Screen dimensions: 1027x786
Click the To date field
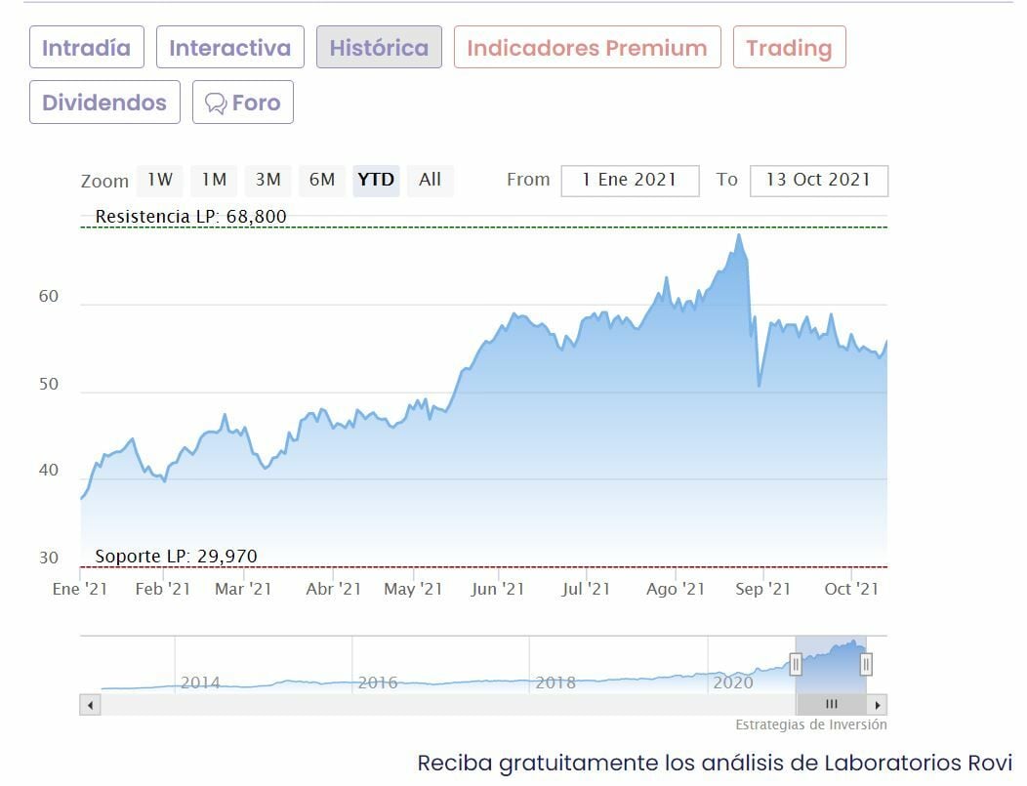coord(818,181)
